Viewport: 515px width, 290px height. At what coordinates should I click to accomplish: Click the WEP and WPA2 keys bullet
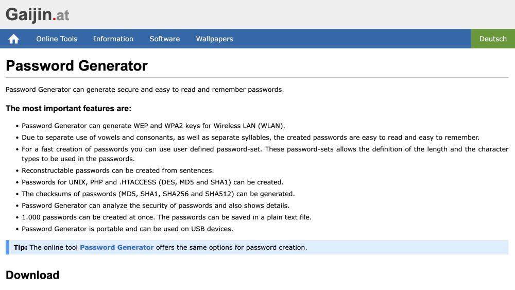click(x=153, y=126)
